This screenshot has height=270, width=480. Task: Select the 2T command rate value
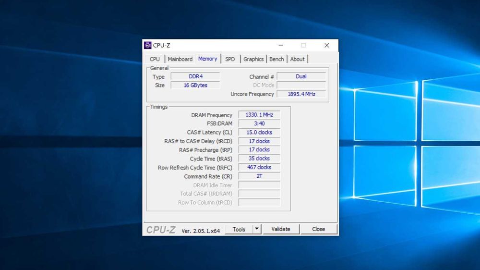[259, 176]
